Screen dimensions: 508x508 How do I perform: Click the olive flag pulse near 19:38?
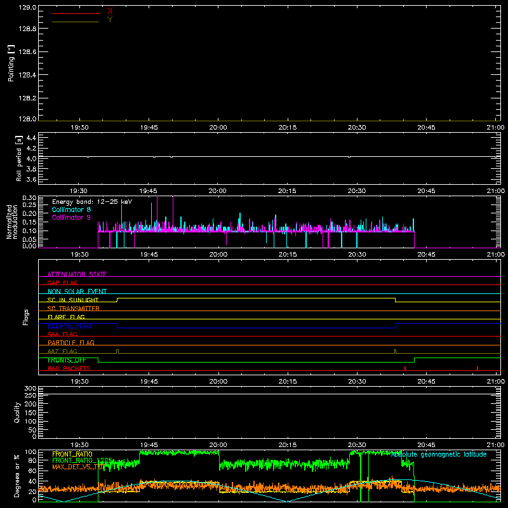pos(117,352)
